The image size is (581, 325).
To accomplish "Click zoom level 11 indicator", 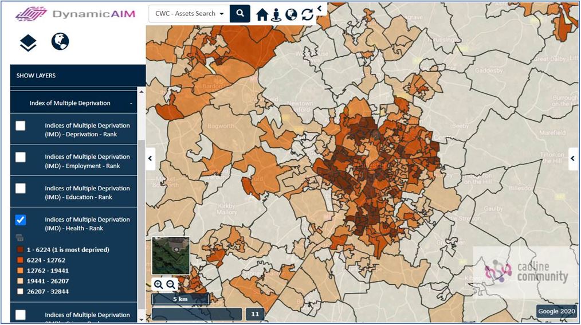I will pos(255,314).
